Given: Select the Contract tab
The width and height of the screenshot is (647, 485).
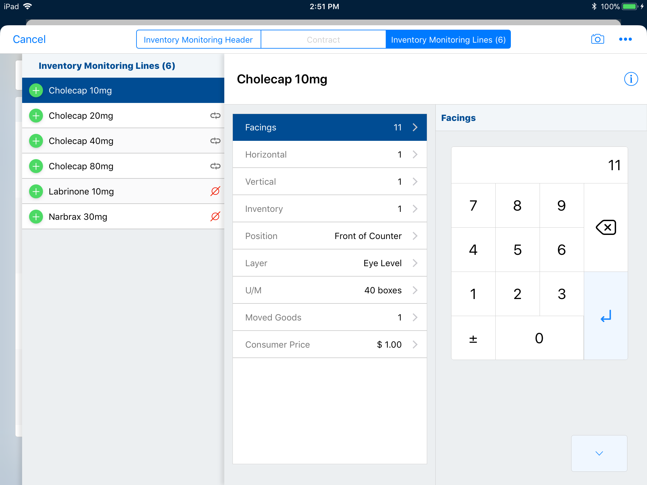Looking at the screenshot, I should pyautogui.click(x=323, y=39).
